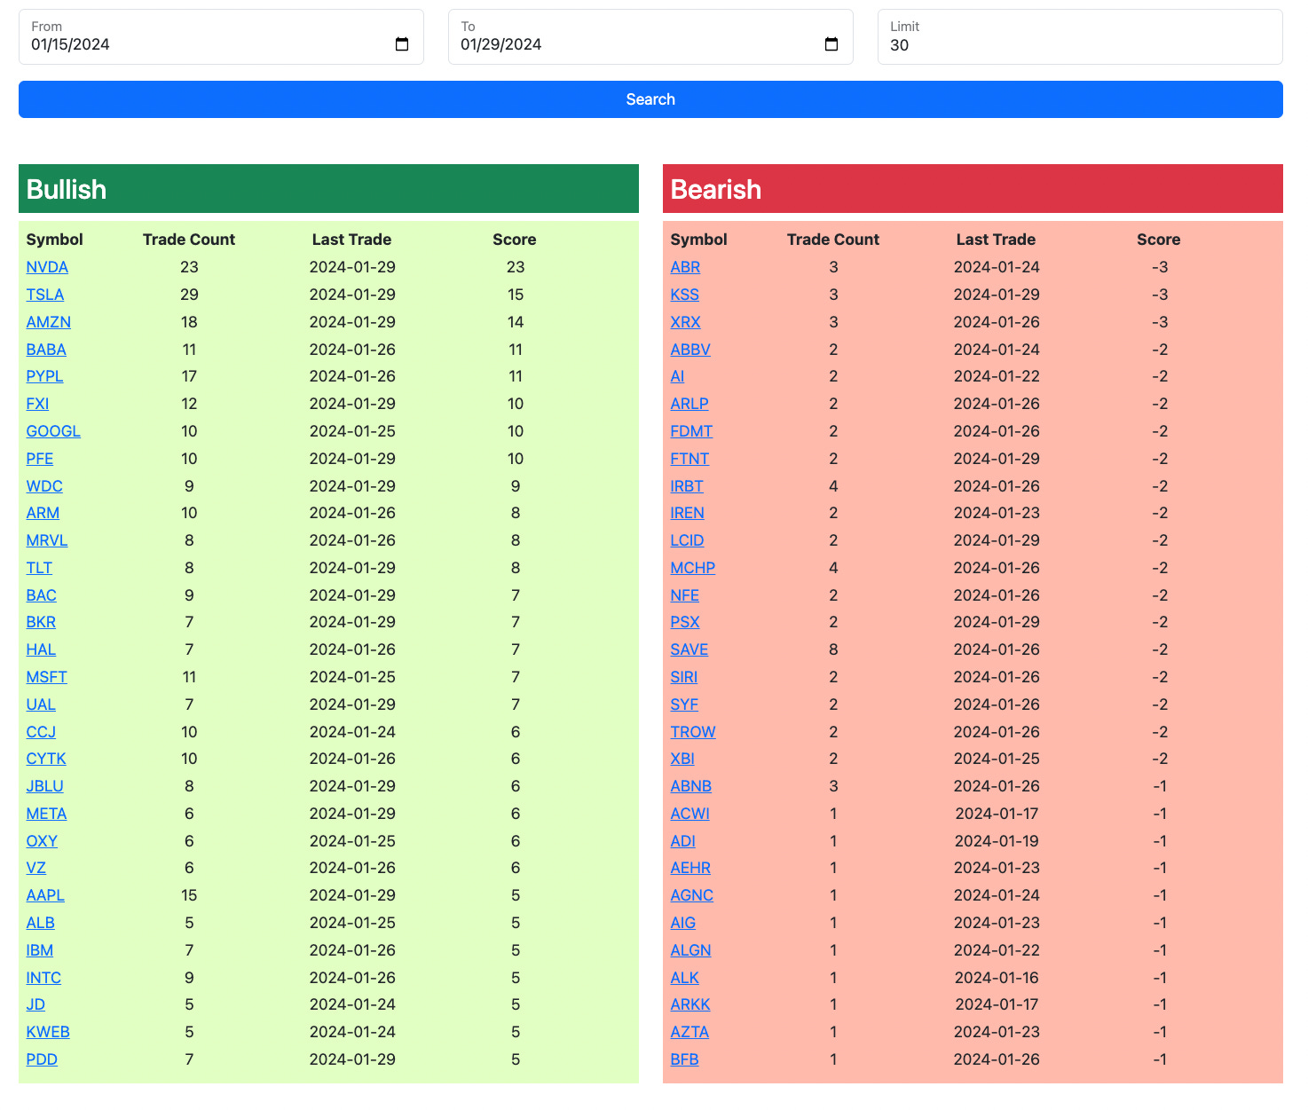
Task: Open the ALGN symbol link
Action: [x=691, y=950]
